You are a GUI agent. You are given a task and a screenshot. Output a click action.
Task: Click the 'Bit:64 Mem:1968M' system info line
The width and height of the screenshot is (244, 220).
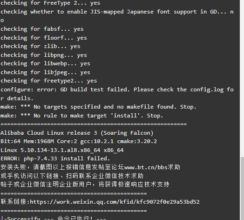click(x=79, y=141)
